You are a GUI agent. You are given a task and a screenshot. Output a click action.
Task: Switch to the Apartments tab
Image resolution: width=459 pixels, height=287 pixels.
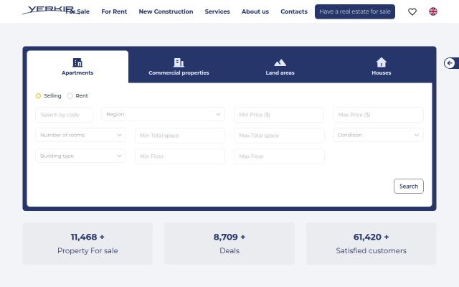[77, 67]
